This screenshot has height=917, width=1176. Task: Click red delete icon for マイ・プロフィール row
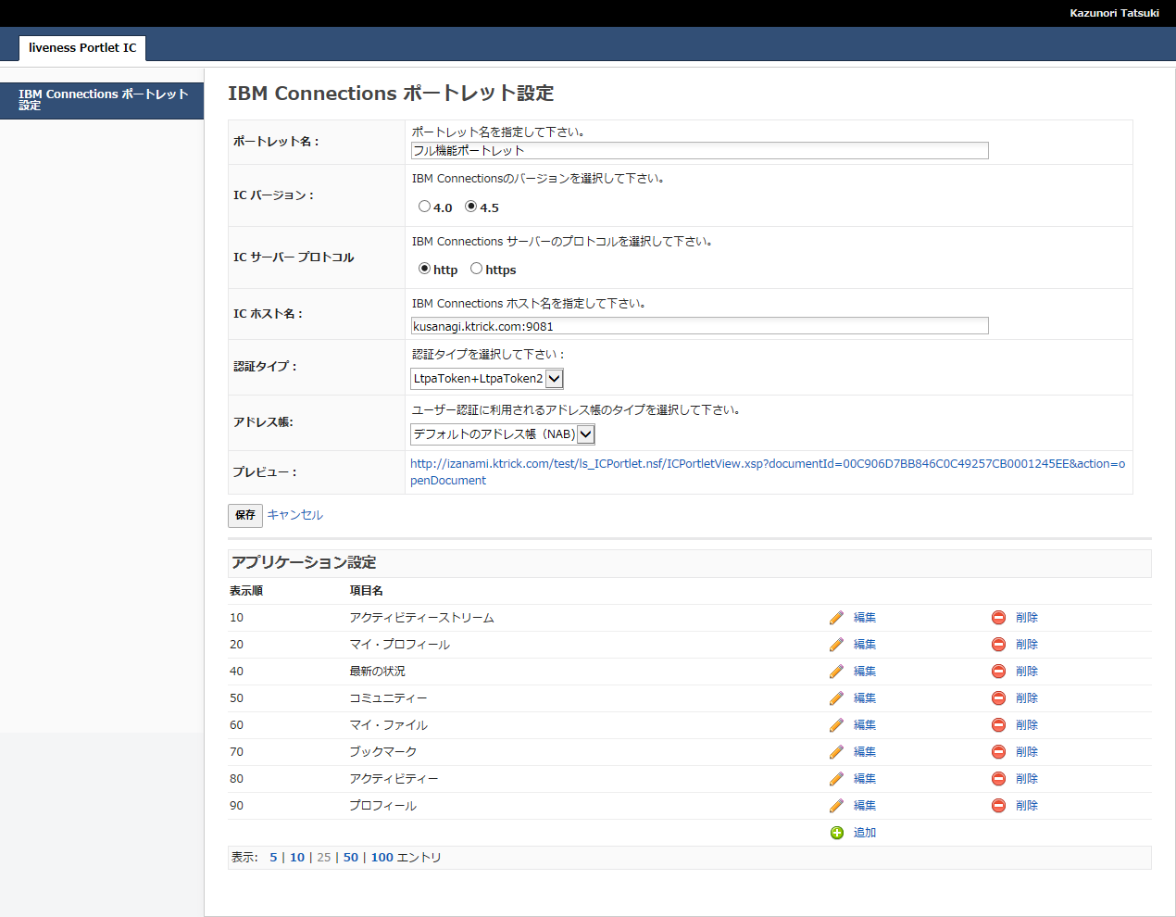coord(998,645)
